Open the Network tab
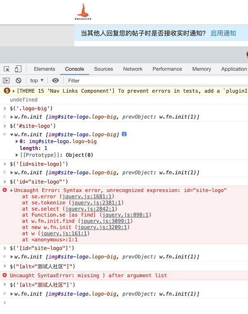This screenshot has height=314, width=248. [x=133, y=69]
